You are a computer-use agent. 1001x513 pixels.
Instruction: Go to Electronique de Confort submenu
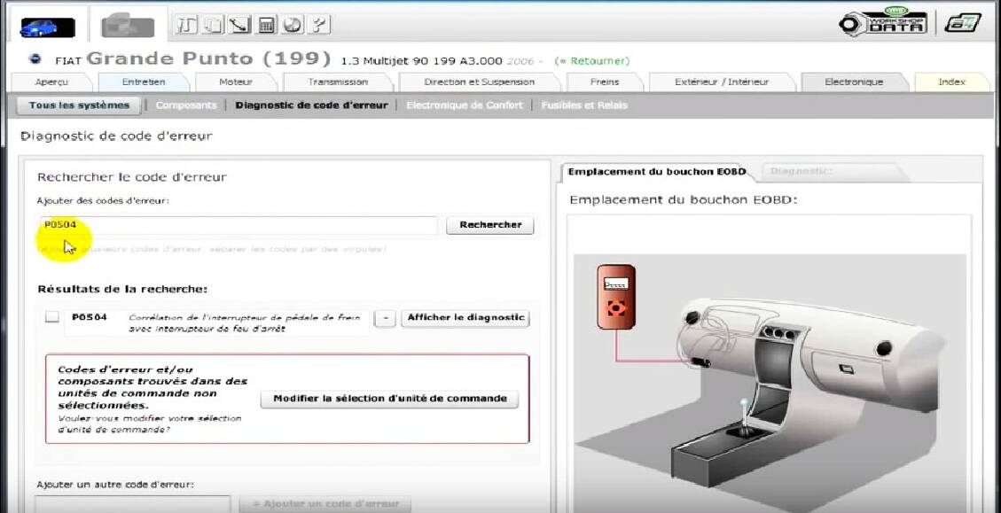coord(464,106)
